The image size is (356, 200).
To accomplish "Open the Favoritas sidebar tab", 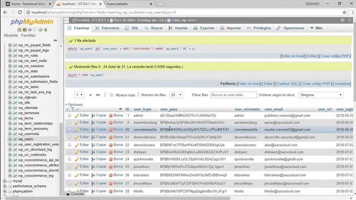I will [28, 36].
